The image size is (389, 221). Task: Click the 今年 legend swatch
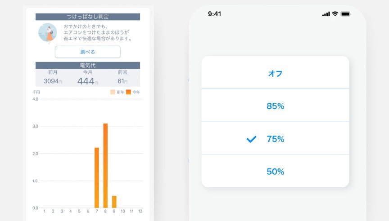click(x=128, y=92)
